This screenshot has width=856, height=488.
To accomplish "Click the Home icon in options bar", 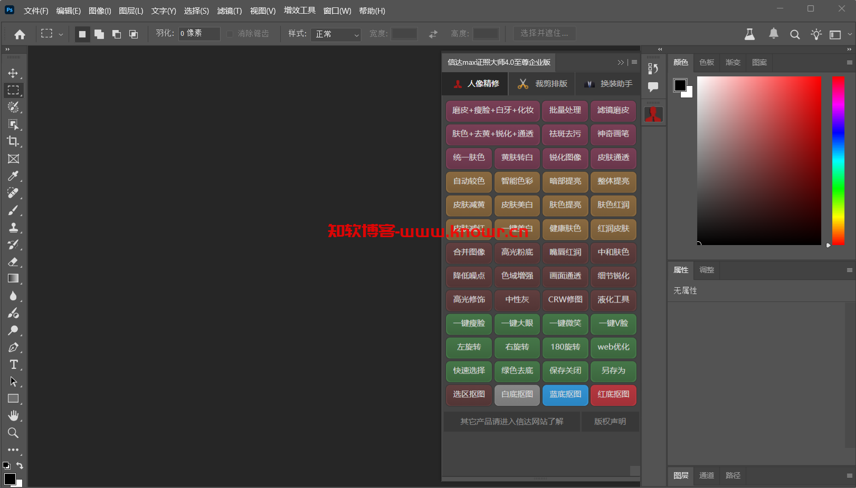I will coord(20,34).
